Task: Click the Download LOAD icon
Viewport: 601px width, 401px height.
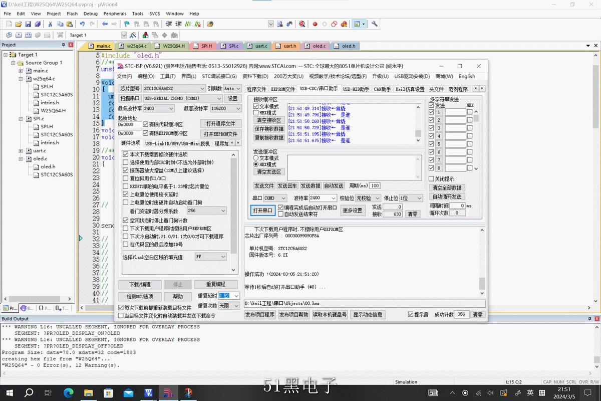Action: click(x=60, y=35)
